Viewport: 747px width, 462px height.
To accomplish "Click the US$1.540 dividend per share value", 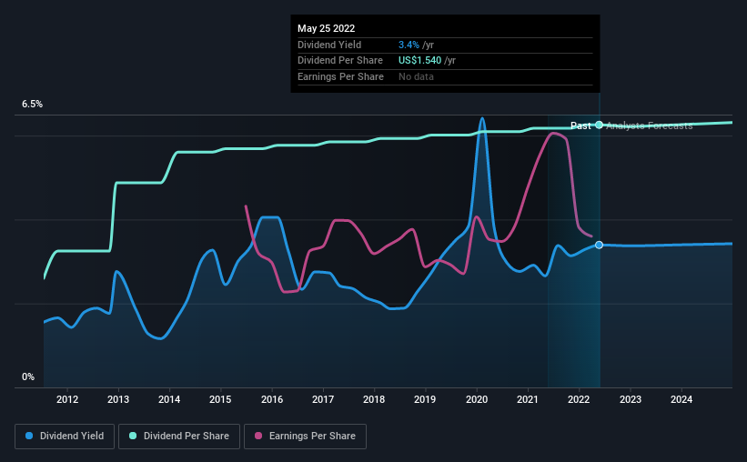I will (x=419, y=61).
